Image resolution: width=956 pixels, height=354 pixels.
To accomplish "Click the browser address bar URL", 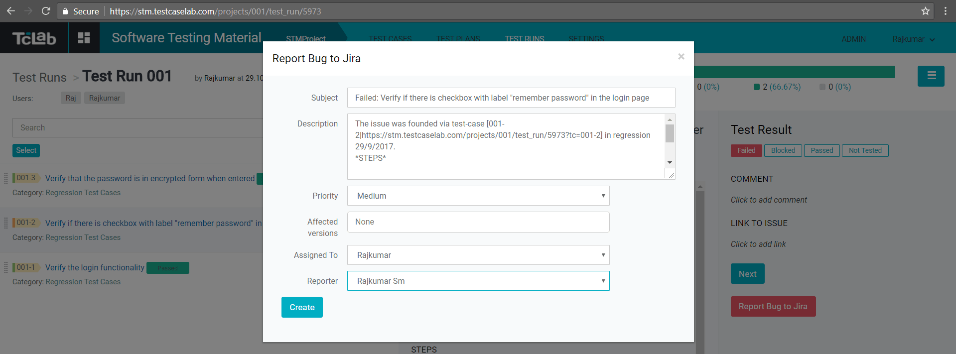I will click(215, 11).
